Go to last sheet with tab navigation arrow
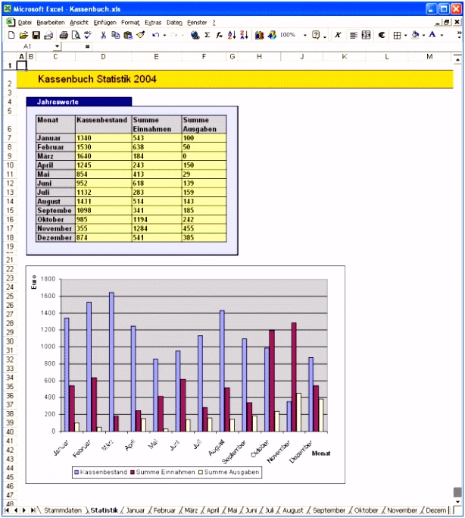465x518 pixels. (x=33, y=510)
